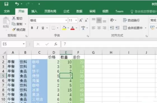Apply the red font color
The image size is (157, 103).
(72, 28)
